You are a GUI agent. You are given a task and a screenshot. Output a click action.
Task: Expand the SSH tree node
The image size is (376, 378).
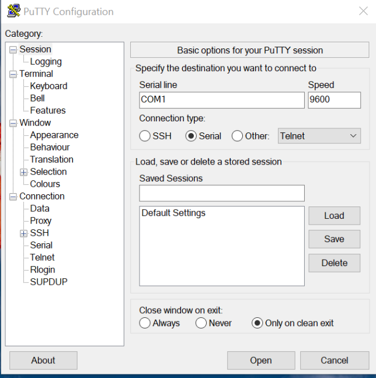click(24, 233)
